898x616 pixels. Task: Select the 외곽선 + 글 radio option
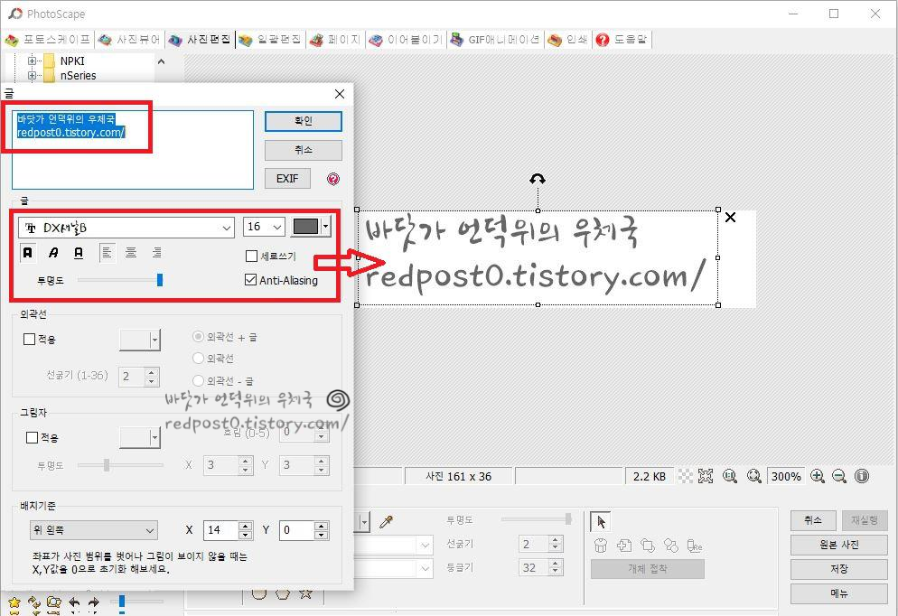pyautogui.click(x=198, y=337)
